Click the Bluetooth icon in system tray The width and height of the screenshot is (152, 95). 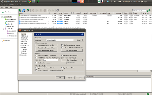tap(111, 2)
